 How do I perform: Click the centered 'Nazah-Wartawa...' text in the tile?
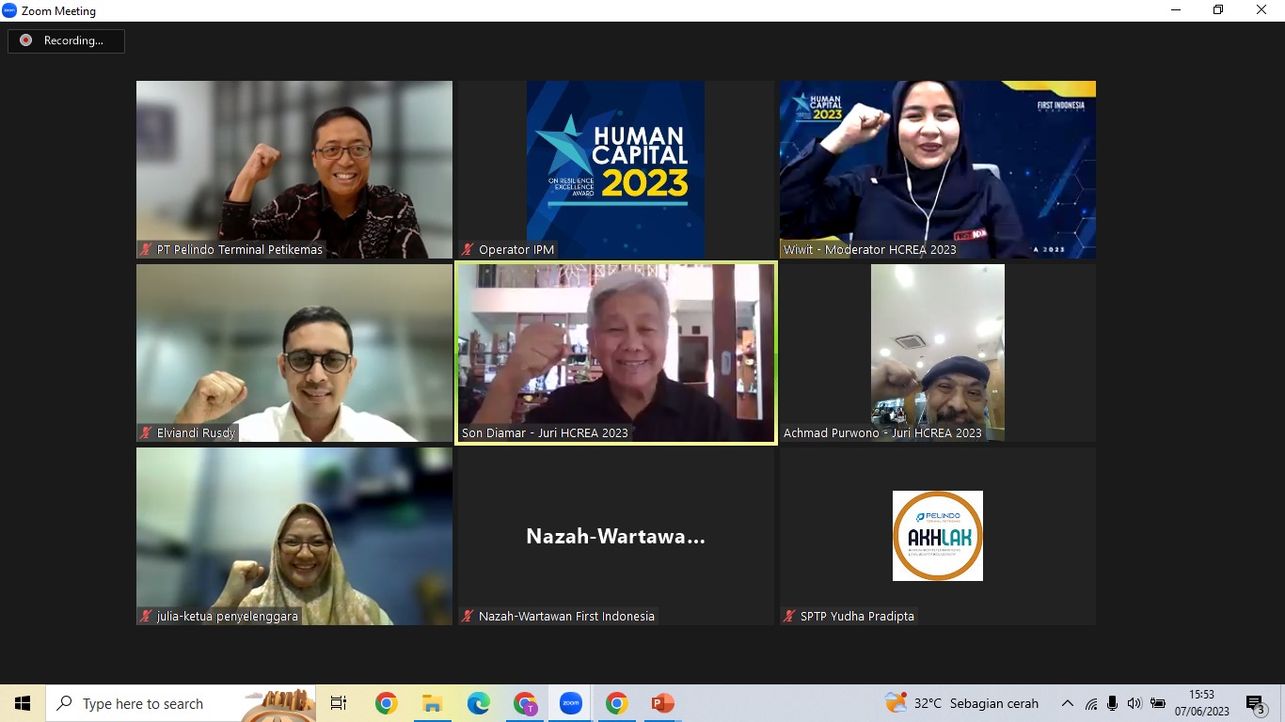coord(615,537)
